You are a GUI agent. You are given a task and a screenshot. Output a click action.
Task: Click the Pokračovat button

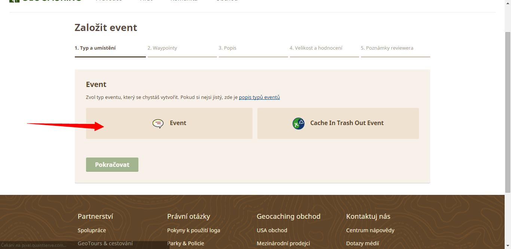tap(112, 165)
